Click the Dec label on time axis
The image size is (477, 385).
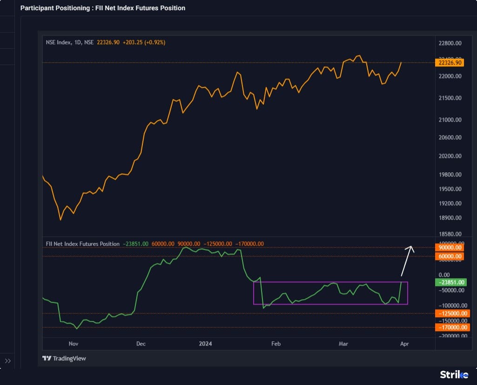(x=141, y=344)
